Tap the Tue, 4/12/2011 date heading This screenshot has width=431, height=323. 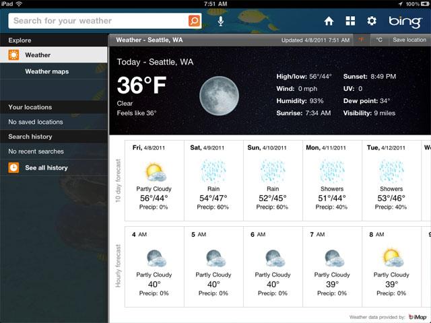click(386, 148)
